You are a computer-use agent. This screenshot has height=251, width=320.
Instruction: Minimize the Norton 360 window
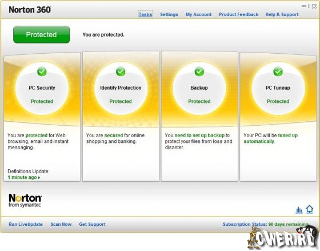coord(304,6)
